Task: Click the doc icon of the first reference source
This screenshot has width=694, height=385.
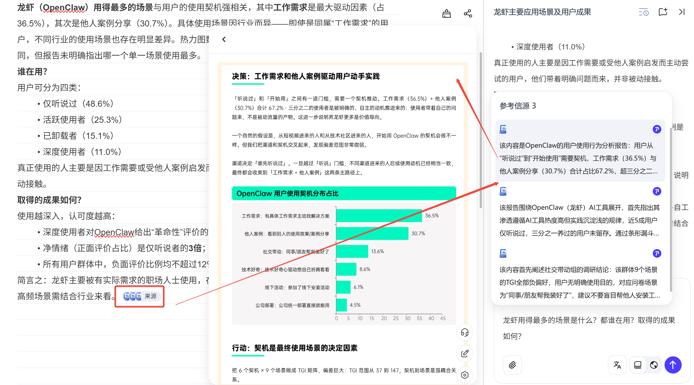Action: 503,129
